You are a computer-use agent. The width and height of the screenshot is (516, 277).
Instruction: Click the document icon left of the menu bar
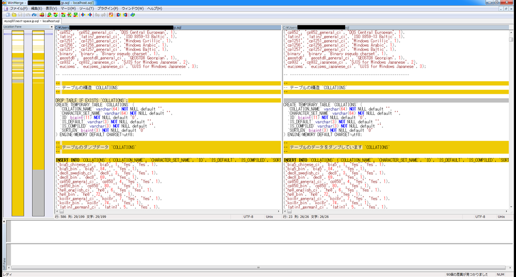[x=6, y=9]
